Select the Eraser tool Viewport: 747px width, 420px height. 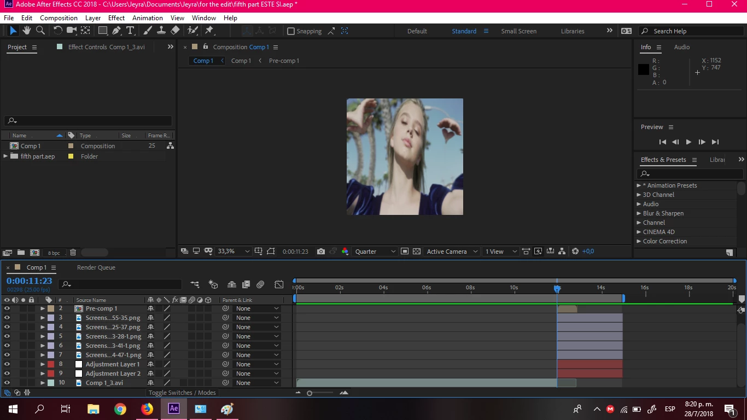click(175, 31)
